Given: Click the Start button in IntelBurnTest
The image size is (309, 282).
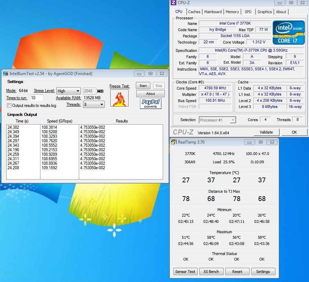Looking at the screenshot, I should pyautogui.click(x=143, y=86).
